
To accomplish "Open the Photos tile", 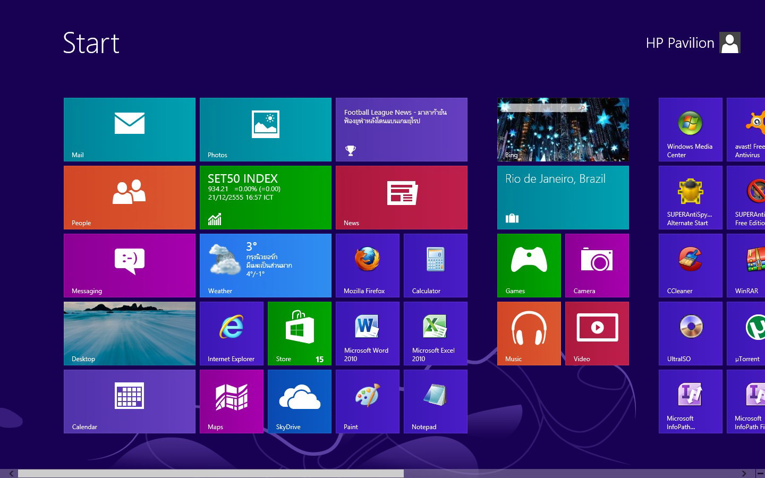I will tap(266, 130).
